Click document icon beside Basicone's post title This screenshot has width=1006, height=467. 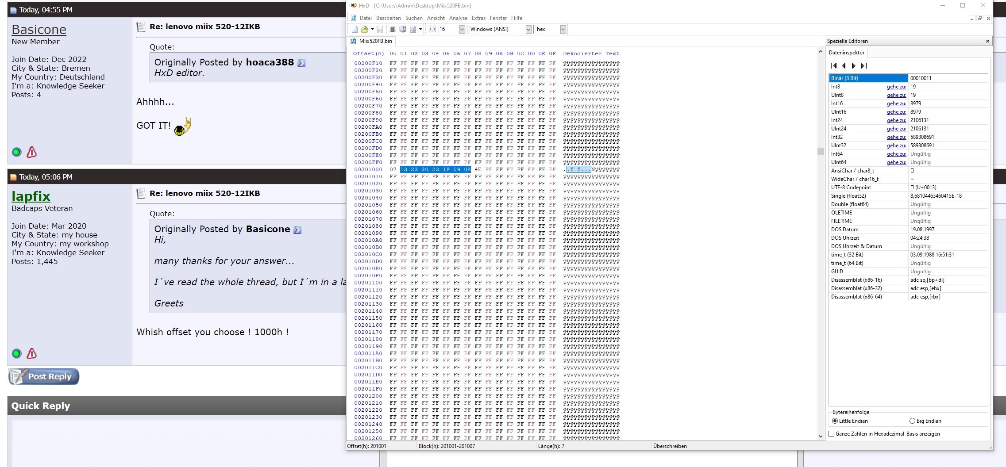click(141, 27)
